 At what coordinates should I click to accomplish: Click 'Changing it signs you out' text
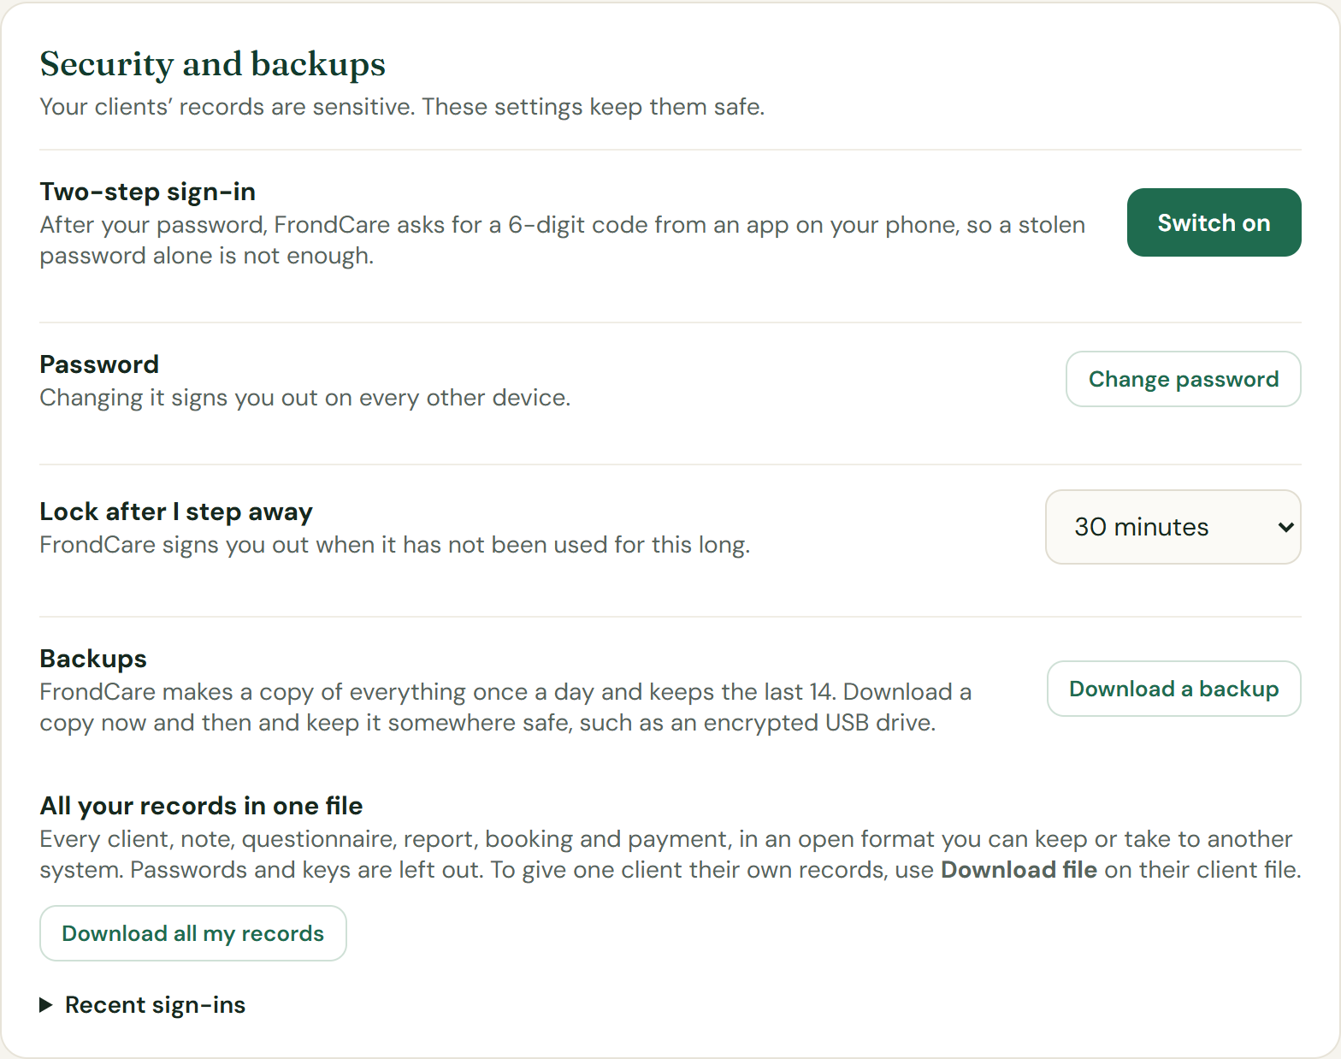[x=305, y=398]
